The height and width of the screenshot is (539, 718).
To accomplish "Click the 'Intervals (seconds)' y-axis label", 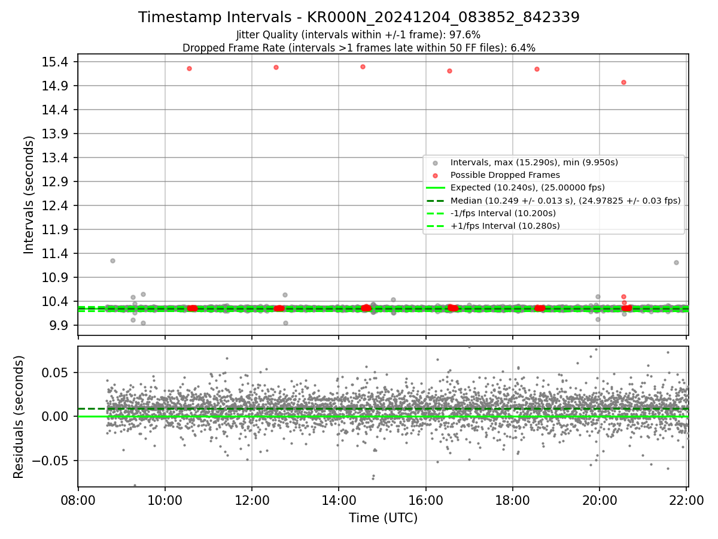I will coord(29,195).
